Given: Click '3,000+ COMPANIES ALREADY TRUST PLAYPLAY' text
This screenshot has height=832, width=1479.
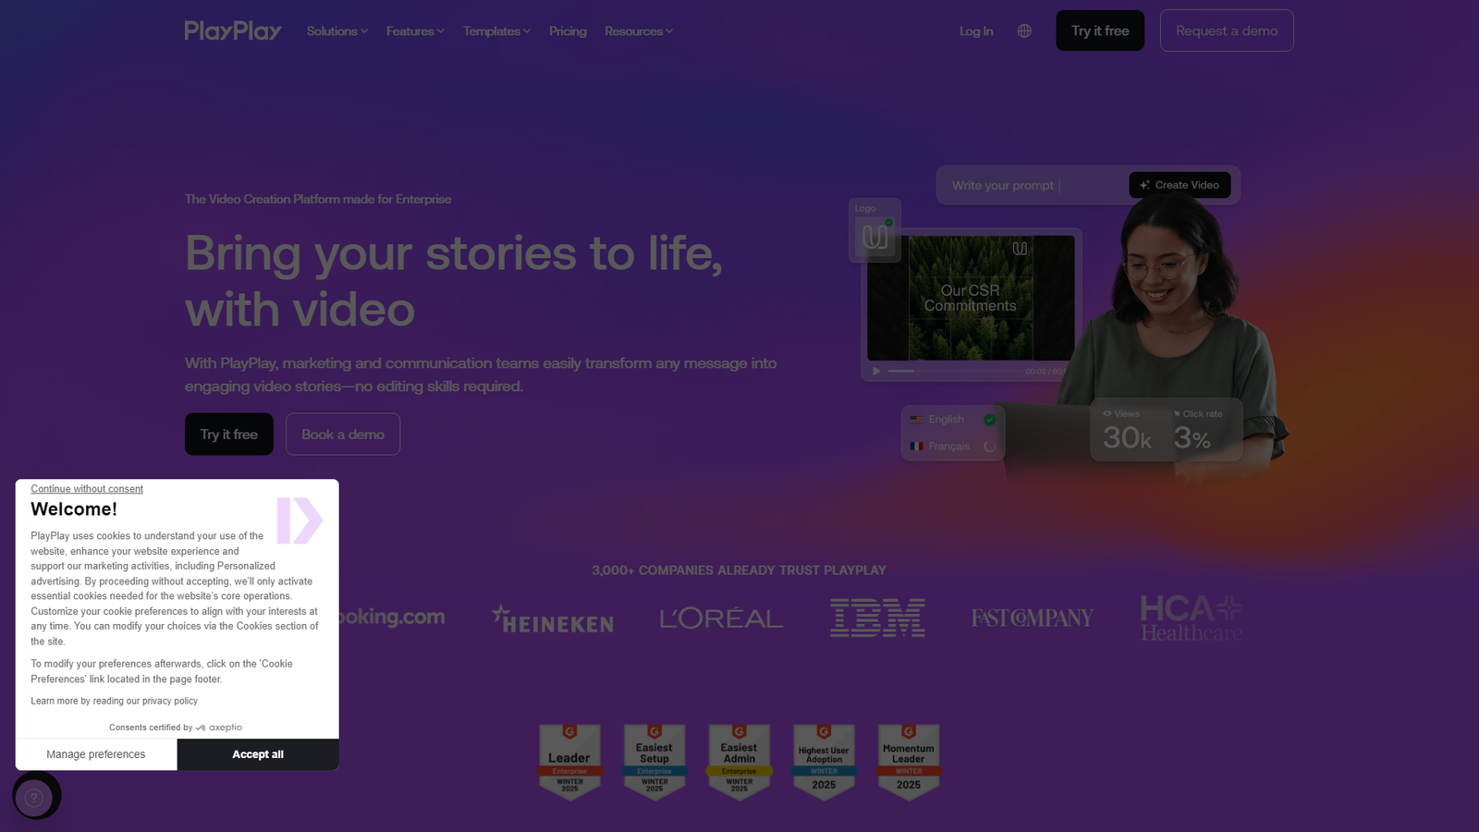Looking at the screenshot, I should pyautogui.click(x=739, y=570).
